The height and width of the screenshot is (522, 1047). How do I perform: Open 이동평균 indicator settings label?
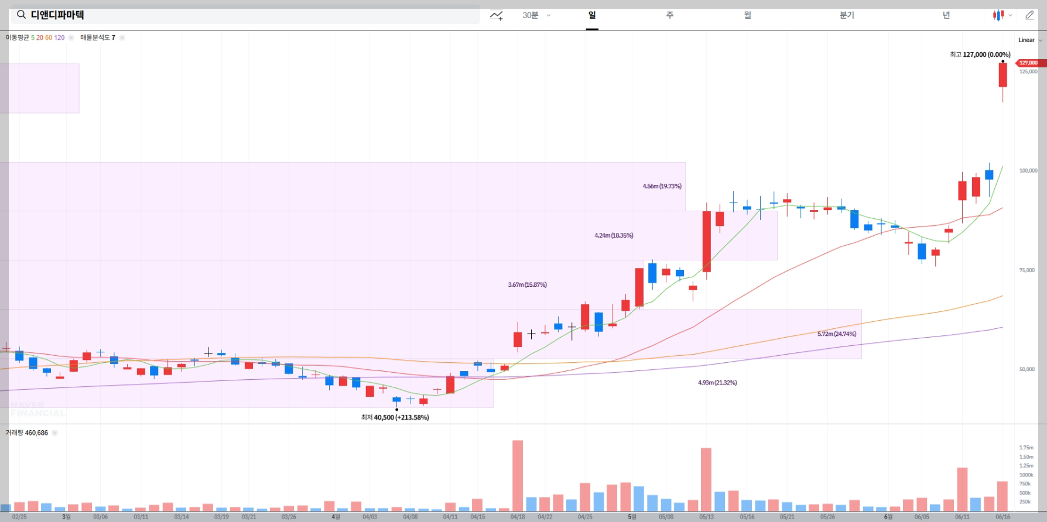tap(35, 37)
